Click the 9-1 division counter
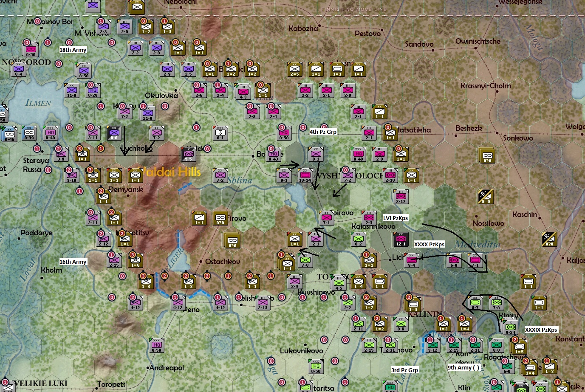585x392 pixels. (284, 175)
